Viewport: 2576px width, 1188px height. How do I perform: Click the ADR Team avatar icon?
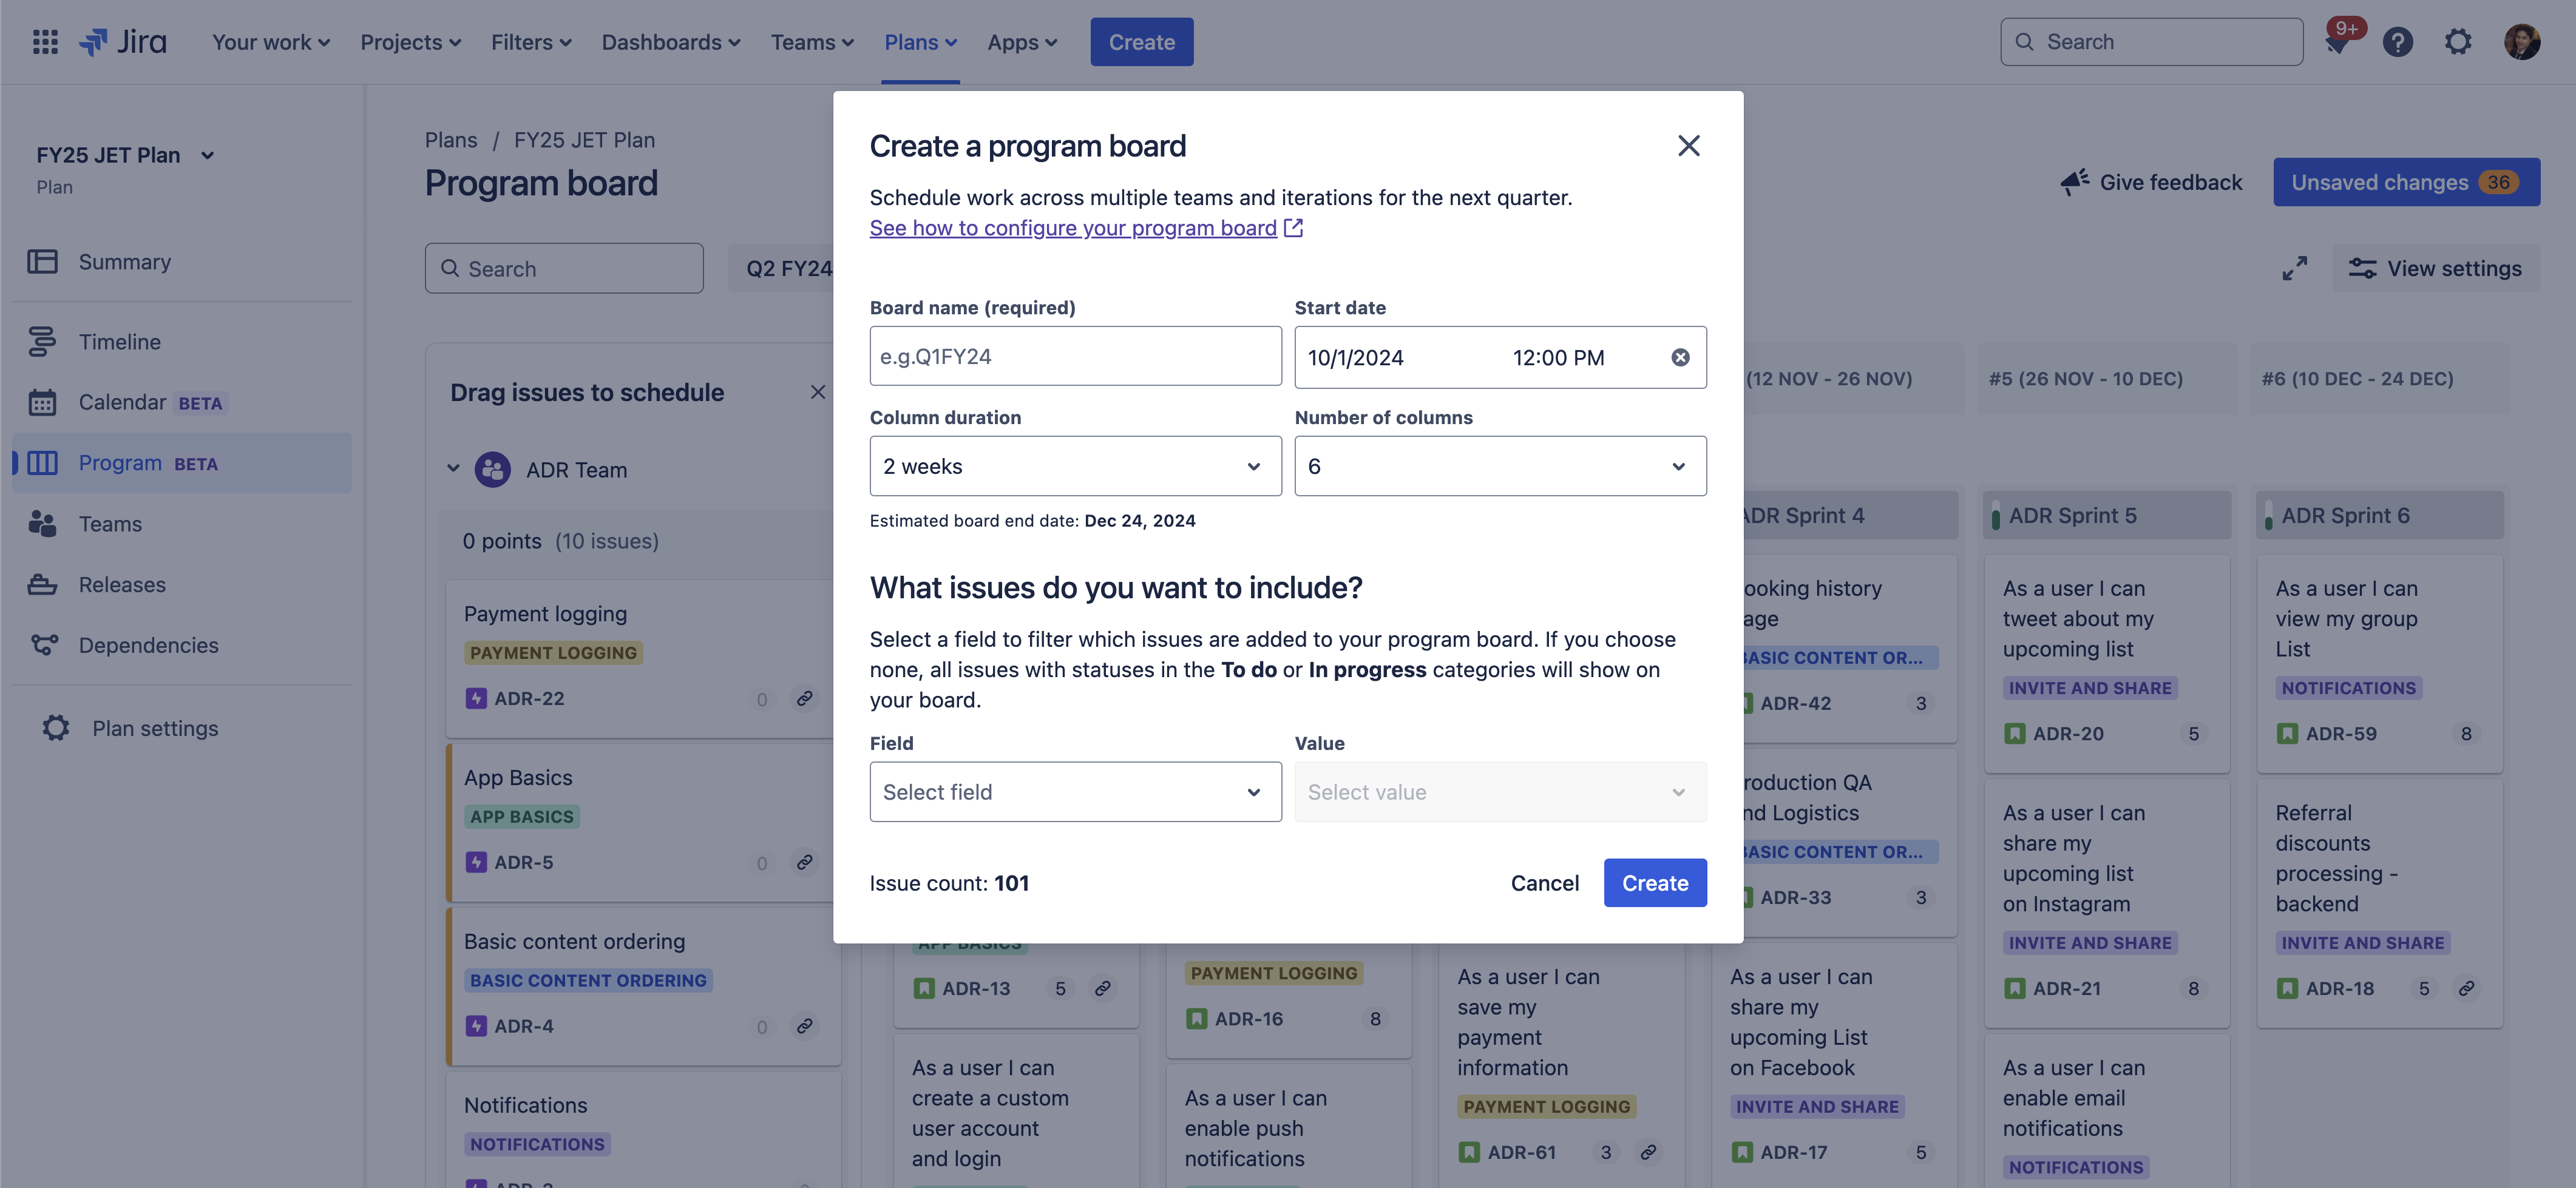pos(492,469)
